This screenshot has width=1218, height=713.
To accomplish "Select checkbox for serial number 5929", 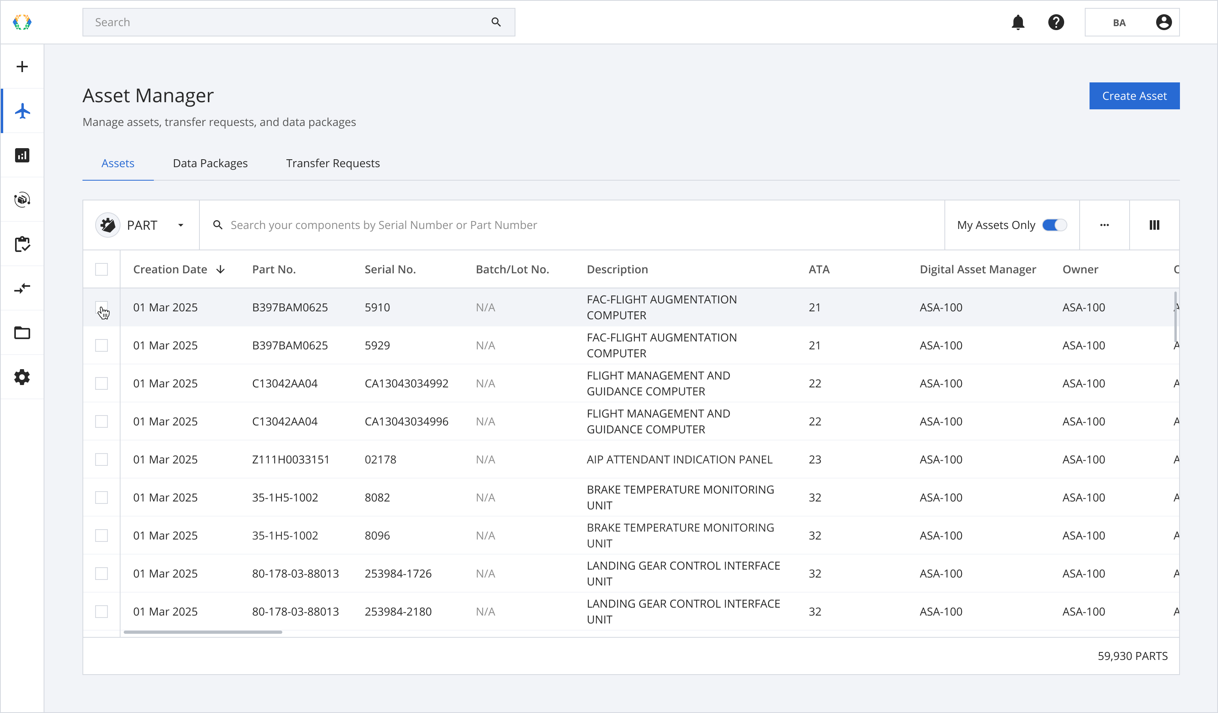I will (101, 346).
